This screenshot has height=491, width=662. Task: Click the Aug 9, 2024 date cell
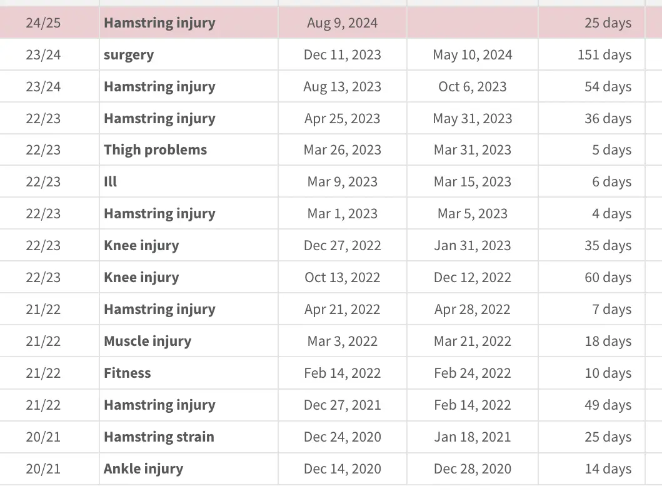tap(343, 23)
